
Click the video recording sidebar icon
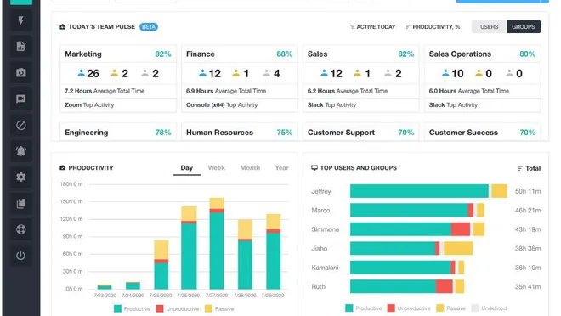click(x=20, y=99)
